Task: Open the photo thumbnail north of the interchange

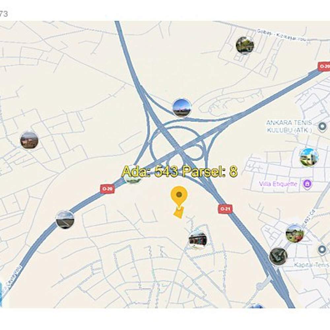Action: (182, 107)
